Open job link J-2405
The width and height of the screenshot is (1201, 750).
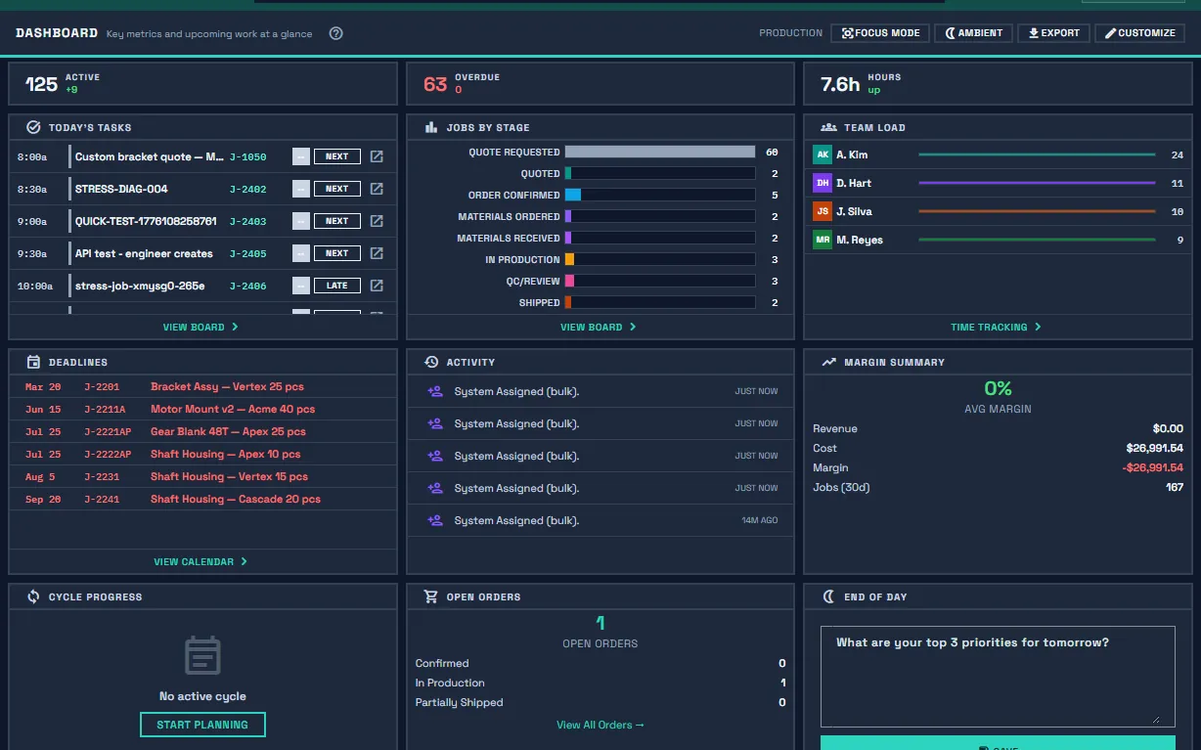pos(247,253)
